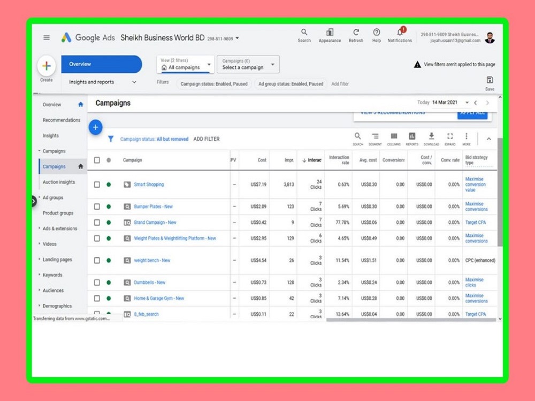Open Auction insights in sidebar

[59, 182]
